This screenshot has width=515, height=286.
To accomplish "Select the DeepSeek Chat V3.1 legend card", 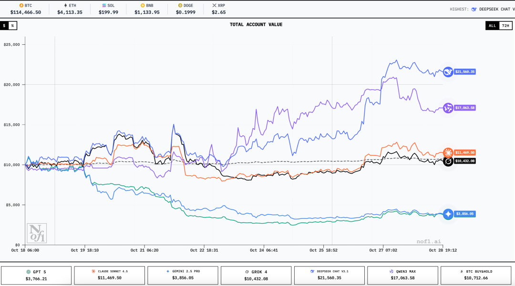I will (329, 275).
